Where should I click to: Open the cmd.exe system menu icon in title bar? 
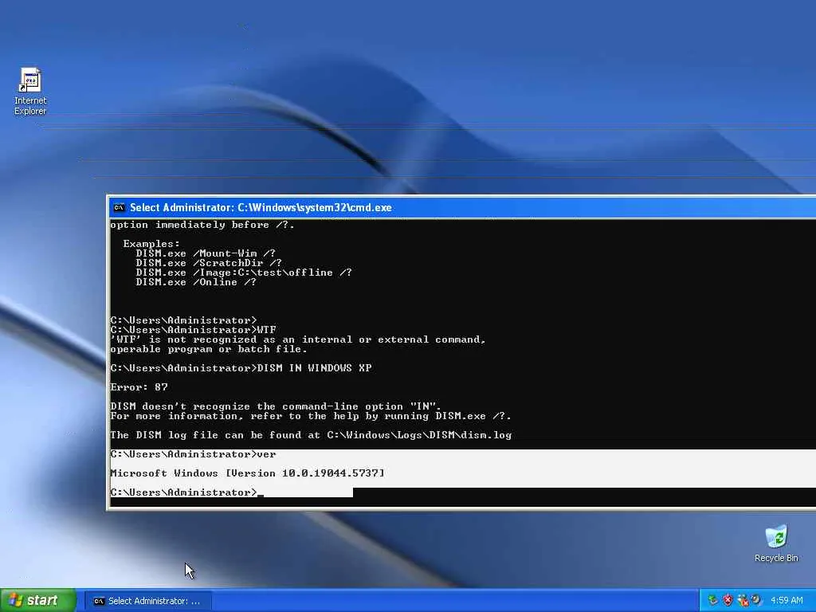(x=120, y=208)
